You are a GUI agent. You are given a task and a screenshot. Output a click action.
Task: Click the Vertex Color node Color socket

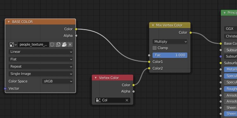[134, 85]
